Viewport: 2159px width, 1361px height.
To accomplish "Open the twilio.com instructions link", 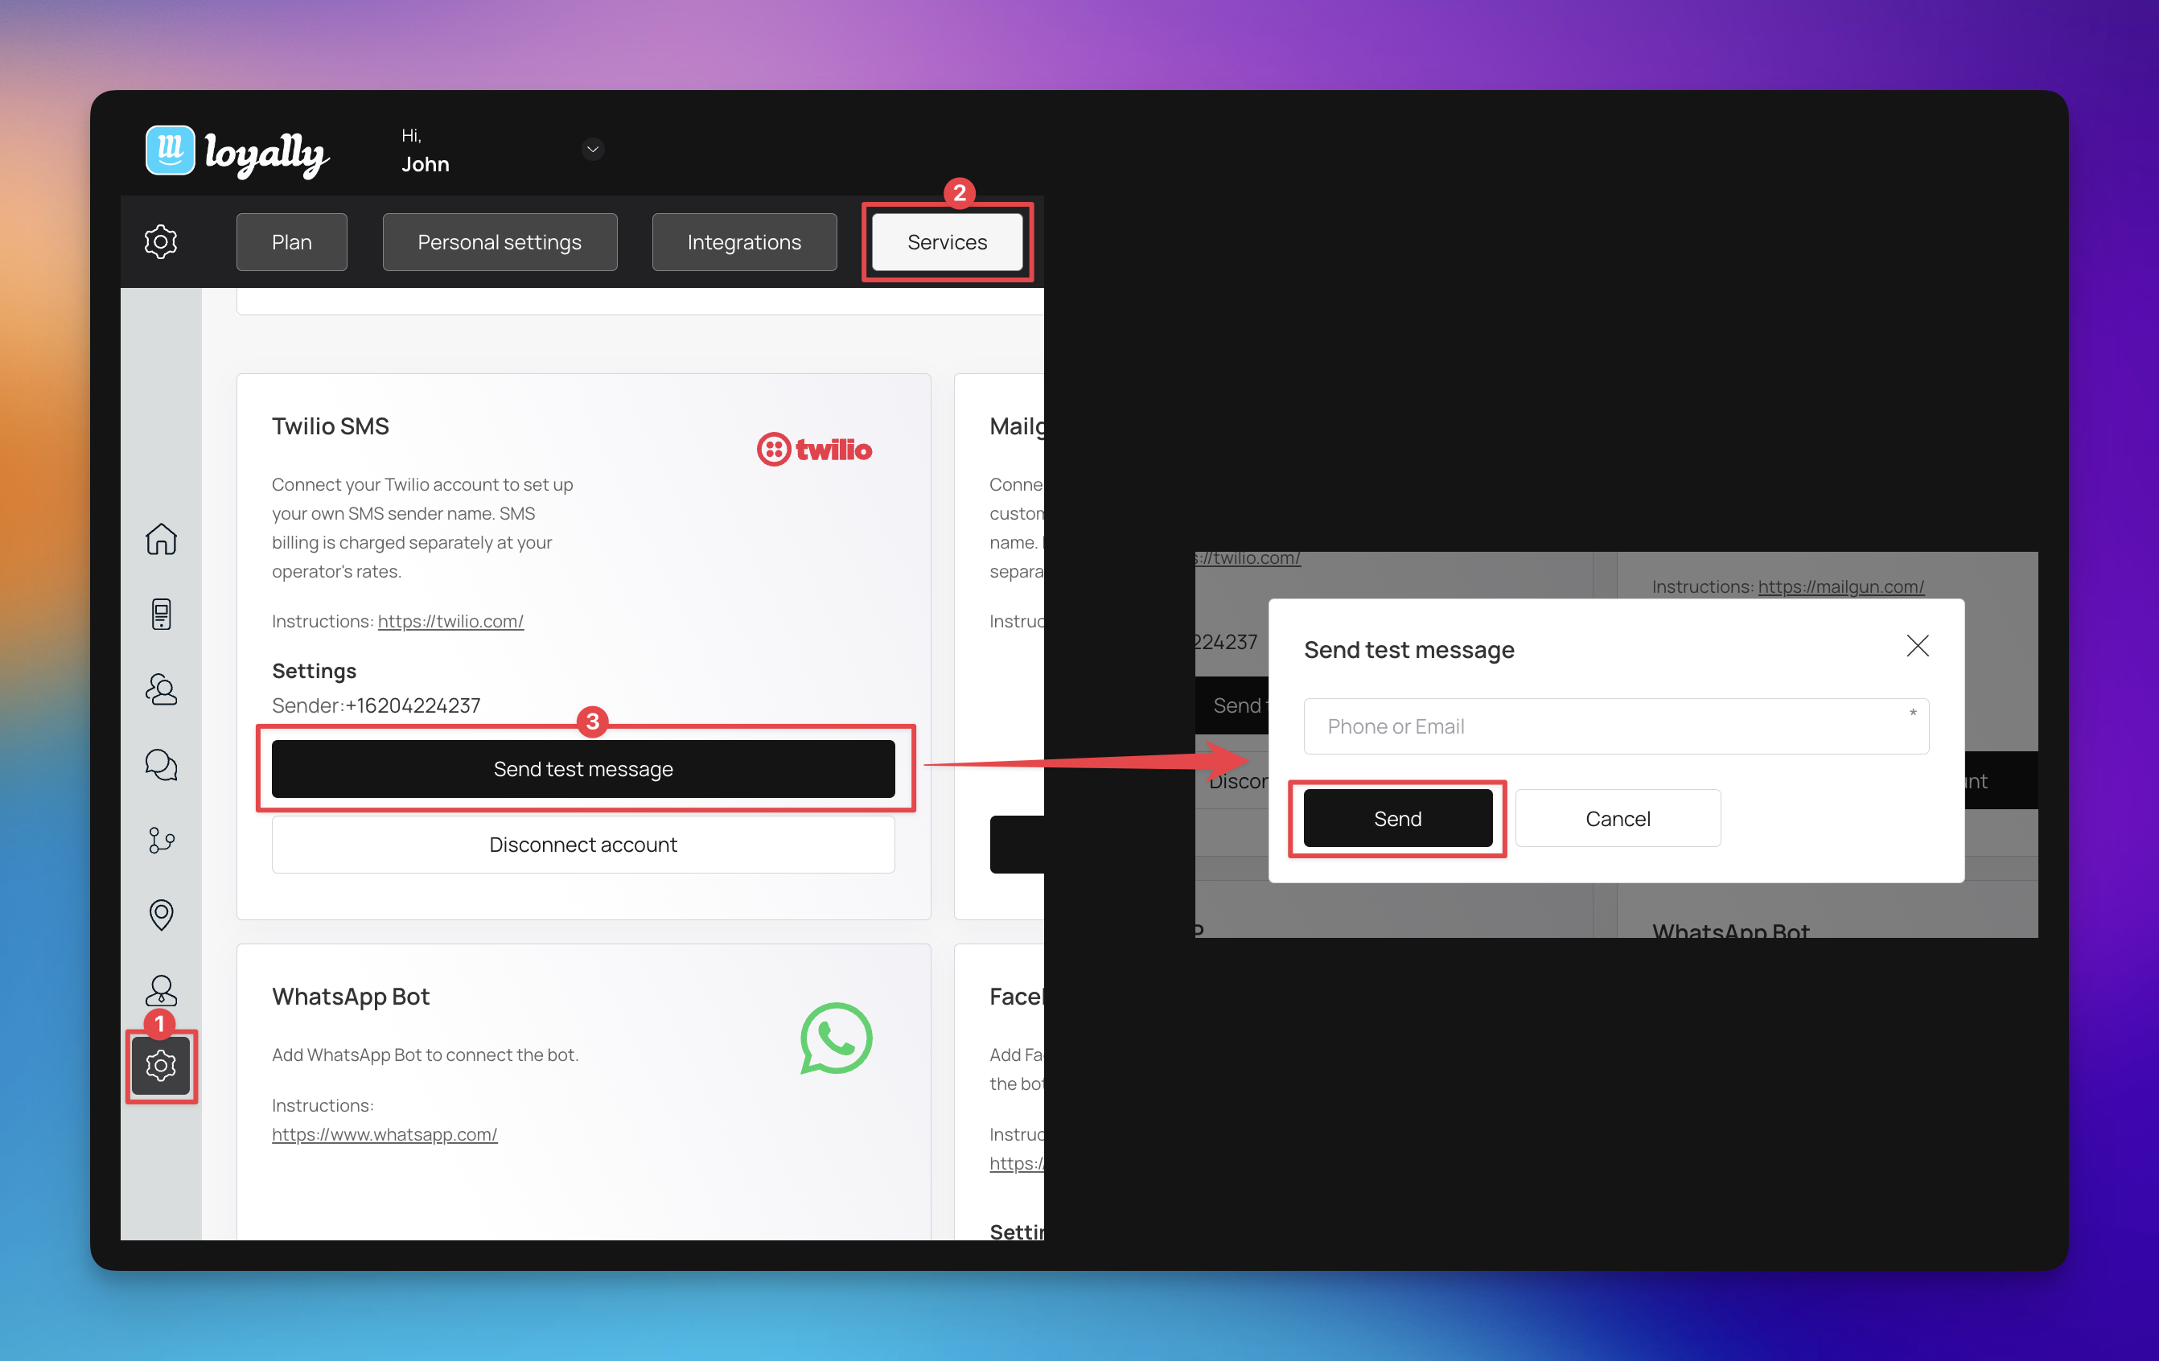I will [450, 621].
